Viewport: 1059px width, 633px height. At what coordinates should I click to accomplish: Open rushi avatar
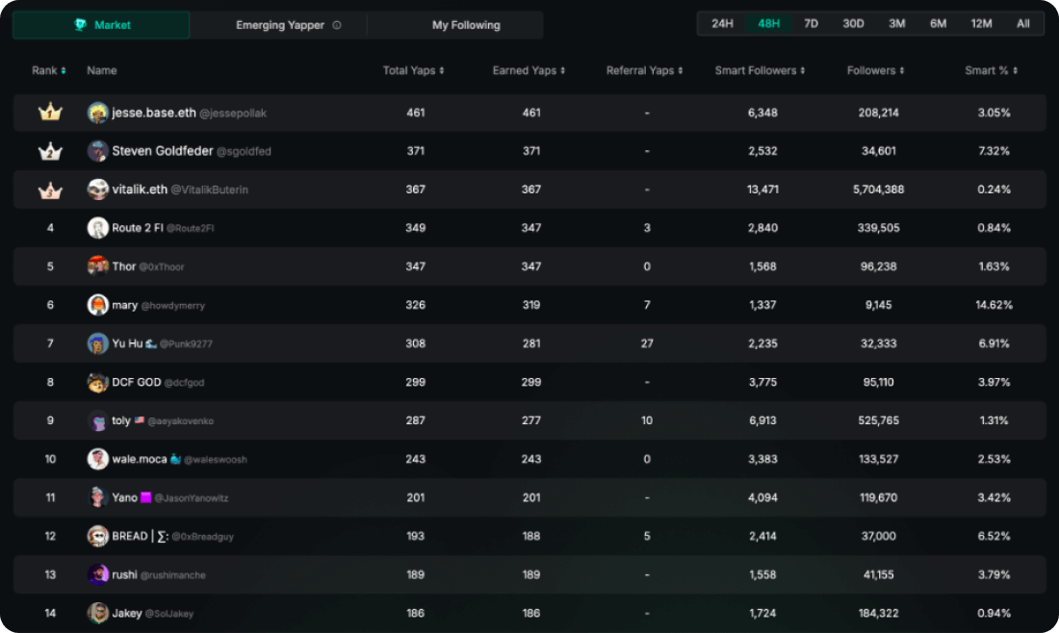click(x=98, y=574)
